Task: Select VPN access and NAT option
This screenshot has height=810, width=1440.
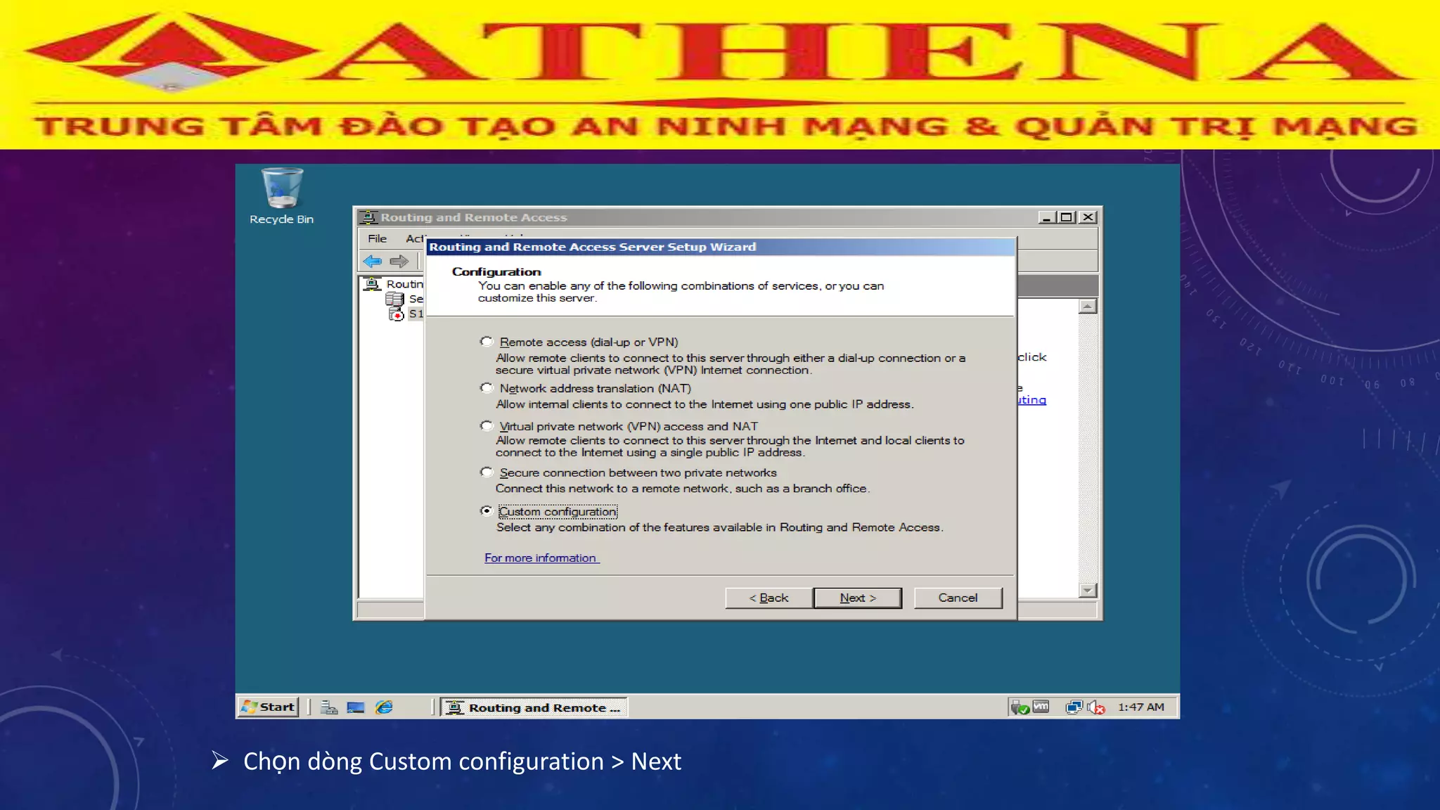Action: point(487,426)
